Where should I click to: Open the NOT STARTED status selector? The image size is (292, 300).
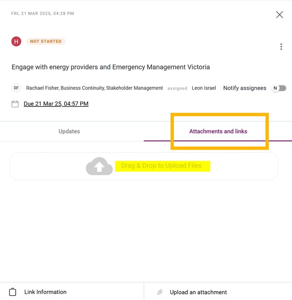(x=46, y=41)
